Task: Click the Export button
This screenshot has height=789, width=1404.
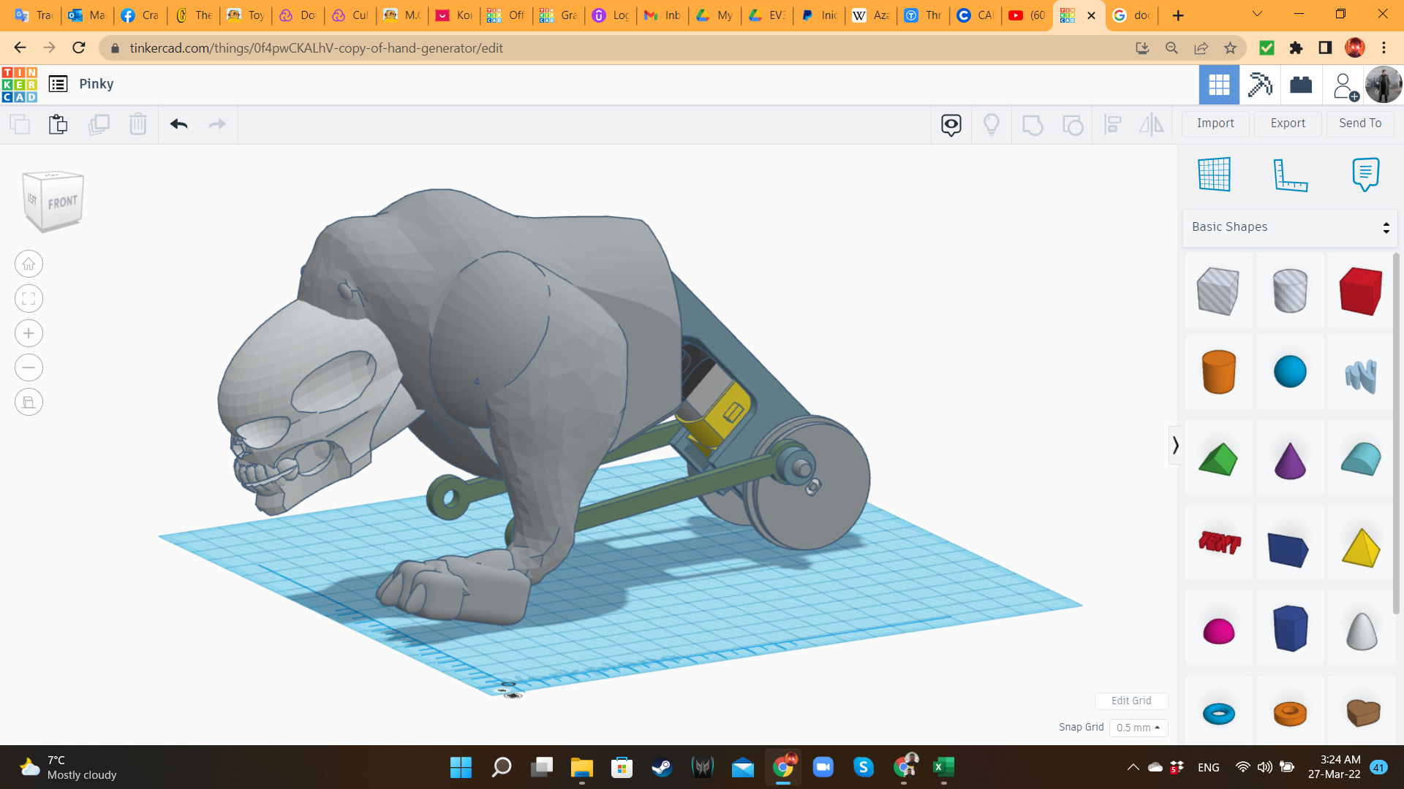Action: (x=1288, y=123)
